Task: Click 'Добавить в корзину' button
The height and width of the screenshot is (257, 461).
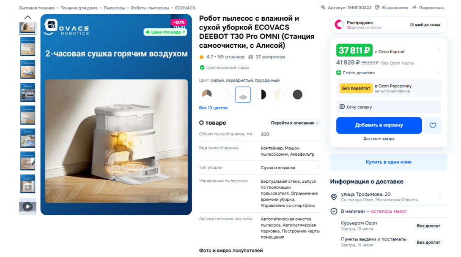Action: (x=379, y=125)
